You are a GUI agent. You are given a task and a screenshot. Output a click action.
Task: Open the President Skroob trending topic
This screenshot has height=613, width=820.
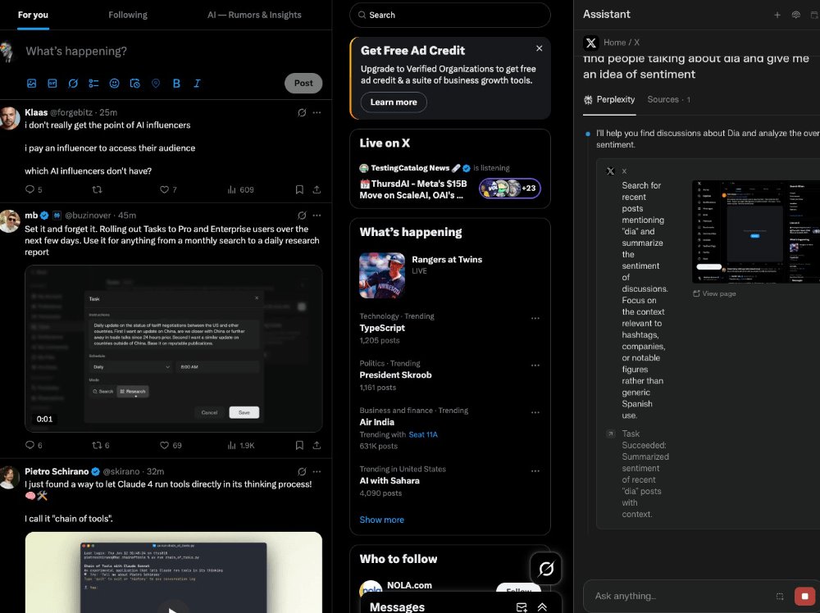pyautogui.click(x=395, y=375)
